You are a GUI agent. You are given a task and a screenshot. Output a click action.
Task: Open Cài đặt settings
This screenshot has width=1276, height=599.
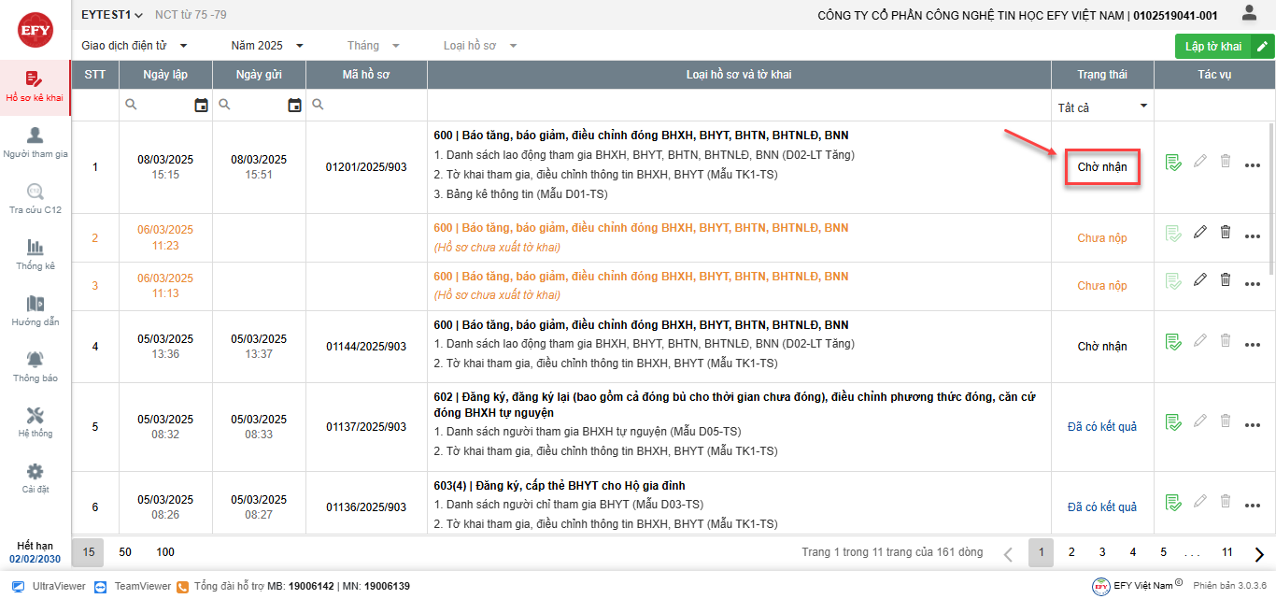click(35, 478)
